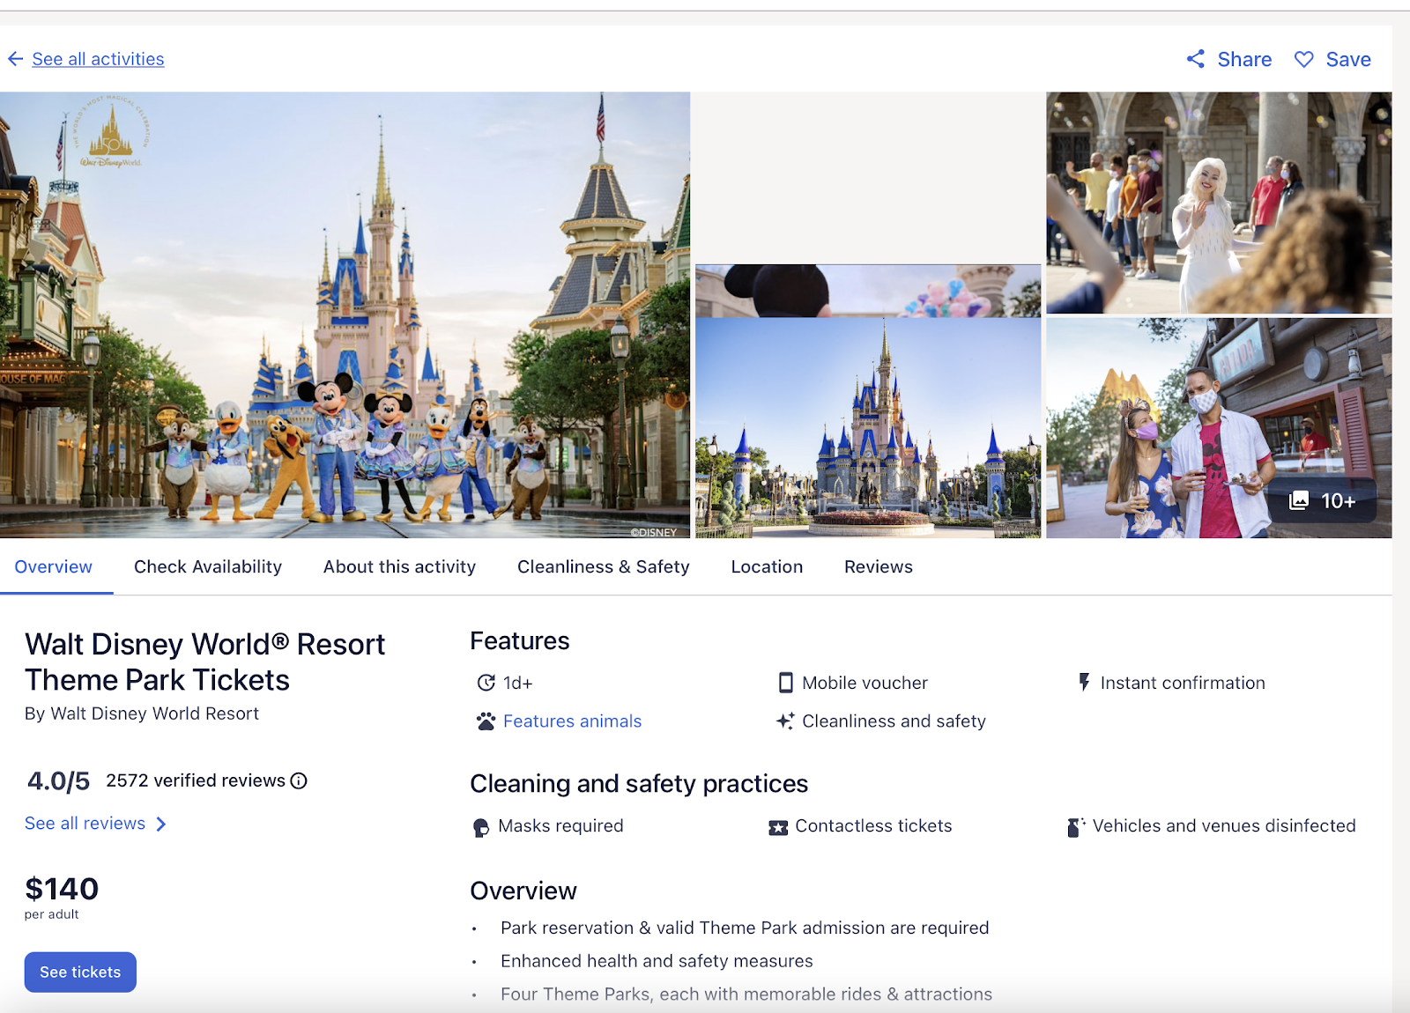This screenshot has width=1410, height=1013.
Task: Click the heart Save icon
Action: (x=1304, y=59)
